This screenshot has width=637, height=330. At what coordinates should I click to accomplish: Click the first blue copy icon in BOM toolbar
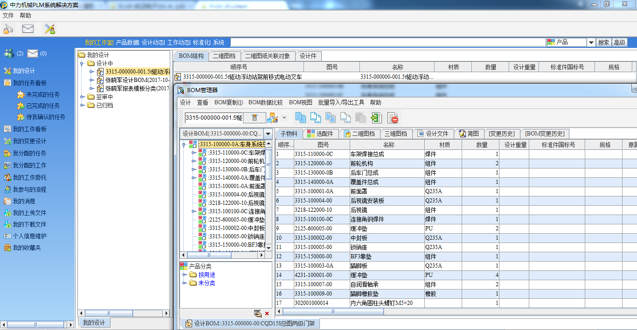[x=301, y=118]
